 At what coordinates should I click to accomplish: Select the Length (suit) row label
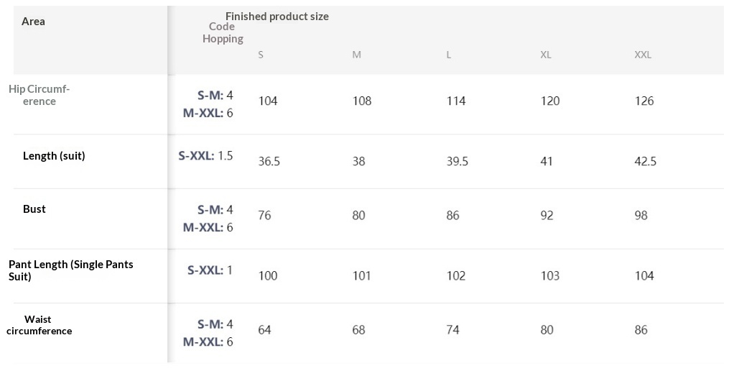tap(54, 155)
